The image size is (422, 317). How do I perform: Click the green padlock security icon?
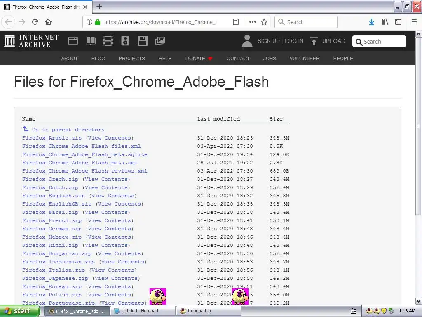pos(98,22)
